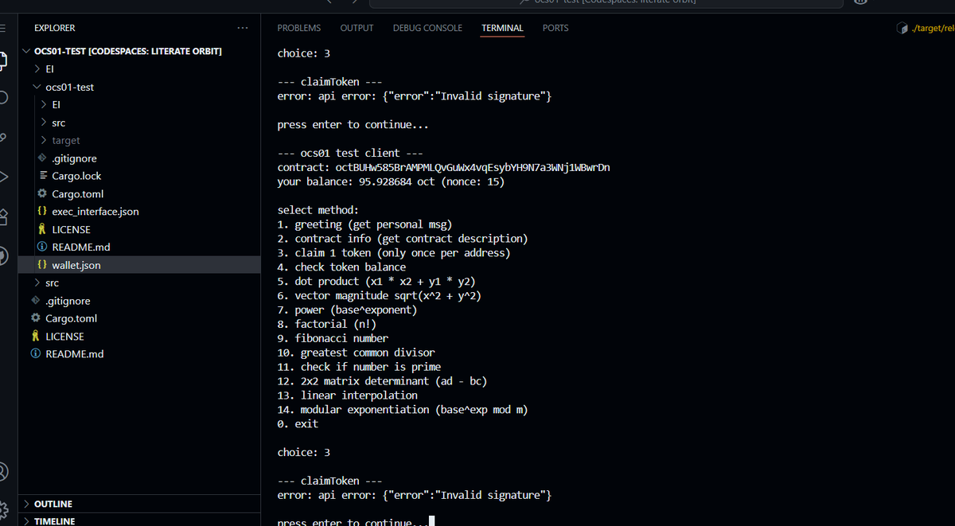Click the ribbon icon of the root-level LICENSE
Image resolution: width=955 pixels, height=526 pixels.
36,337
